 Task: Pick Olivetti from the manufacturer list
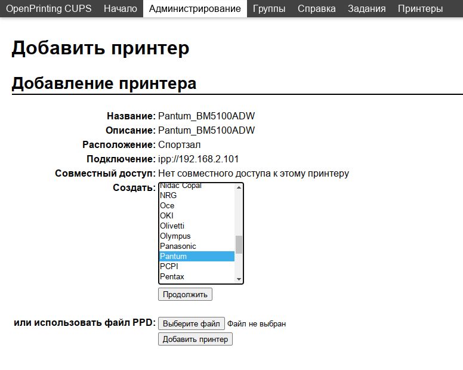pos(172,226)
